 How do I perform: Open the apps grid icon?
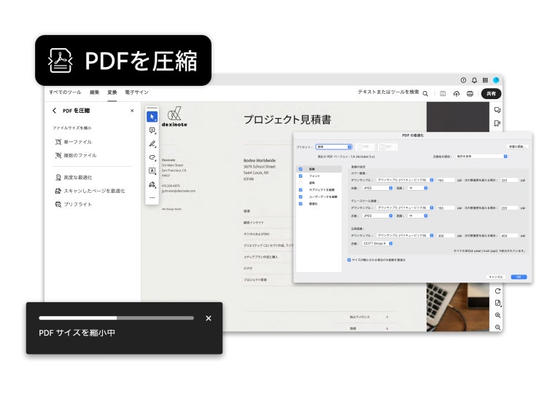[x=485, y=80]
